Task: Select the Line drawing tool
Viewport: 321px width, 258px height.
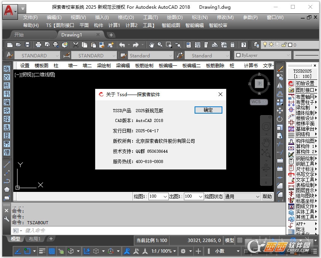Action: point(7,165)
